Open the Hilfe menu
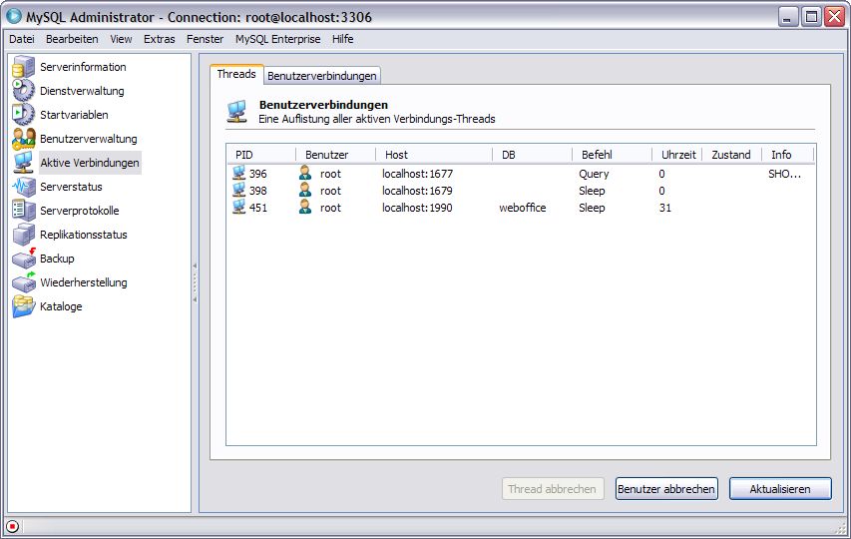Screen dimensions: 851x539 [x=342, y=39]
